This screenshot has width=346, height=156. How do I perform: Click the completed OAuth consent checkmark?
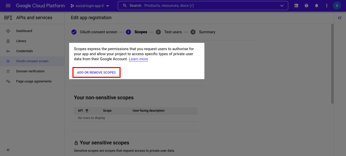[74, 32]
